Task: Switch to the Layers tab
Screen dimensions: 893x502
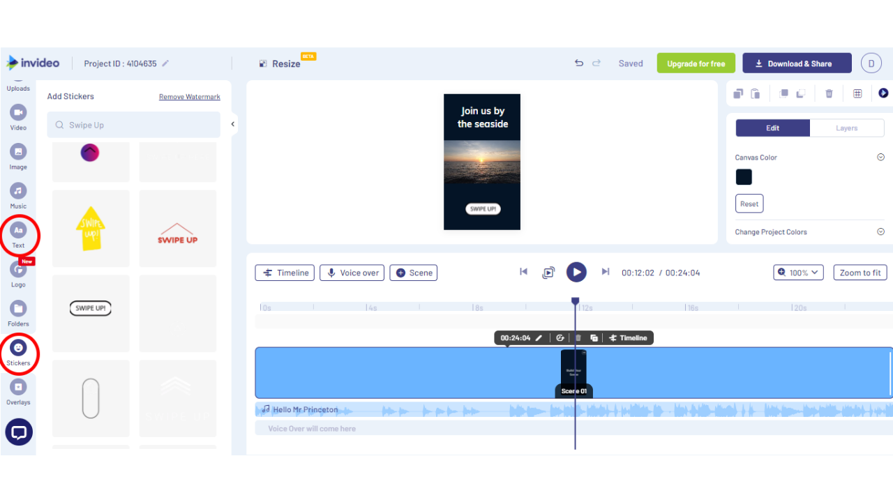Action: pyautogui.click(x=846, y=128)
